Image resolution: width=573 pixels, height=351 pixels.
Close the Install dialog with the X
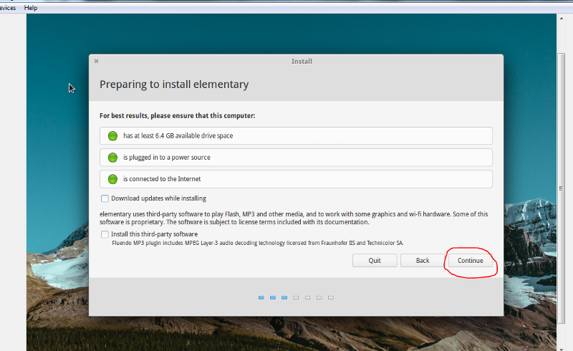[97, 61]
